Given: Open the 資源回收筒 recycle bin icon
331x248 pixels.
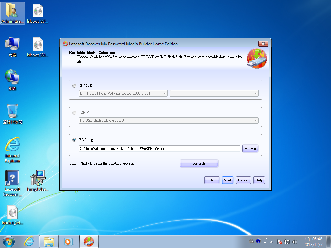Looking at the screenshot, I should click(x=13, y=114).
